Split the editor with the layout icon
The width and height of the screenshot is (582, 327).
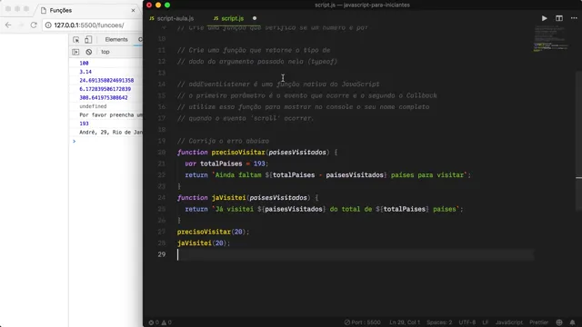559,18
